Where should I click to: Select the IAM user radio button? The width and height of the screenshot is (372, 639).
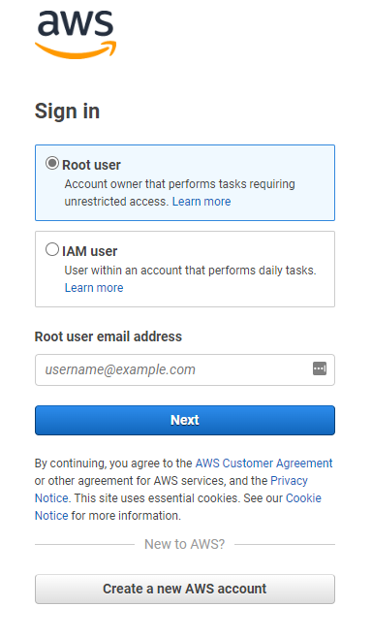52,249
